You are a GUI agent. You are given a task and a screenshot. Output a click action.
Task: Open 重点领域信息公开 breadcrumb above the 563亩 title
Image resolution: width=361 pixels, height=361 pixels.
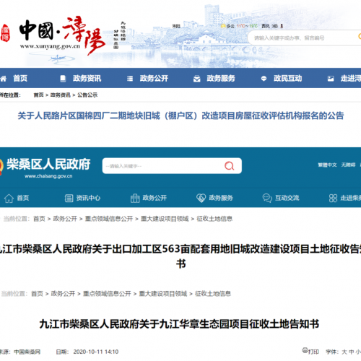[109, 219]
